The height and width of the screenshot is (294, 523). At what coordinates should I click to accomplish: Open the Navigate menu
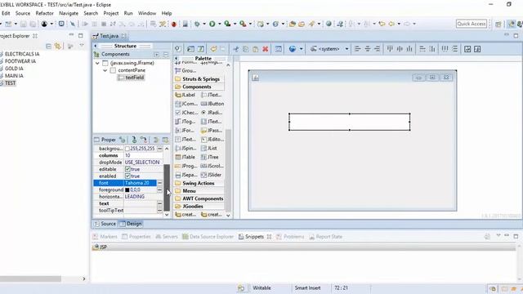[x=69, y=13]
